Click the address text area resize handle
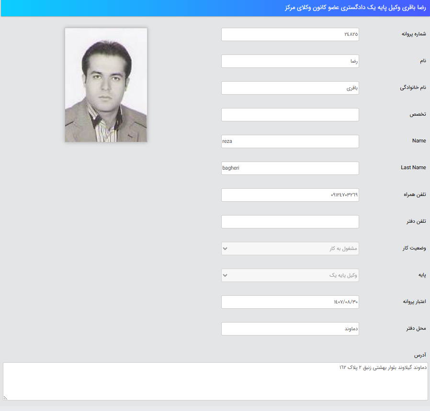Image resolution: width=430 pixels, height=411 pixels. point(6,398)
